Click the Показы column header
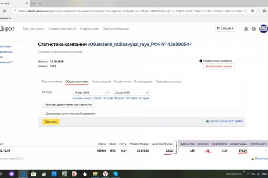This screenshot has width=268, height=178. tap(102, 144)
